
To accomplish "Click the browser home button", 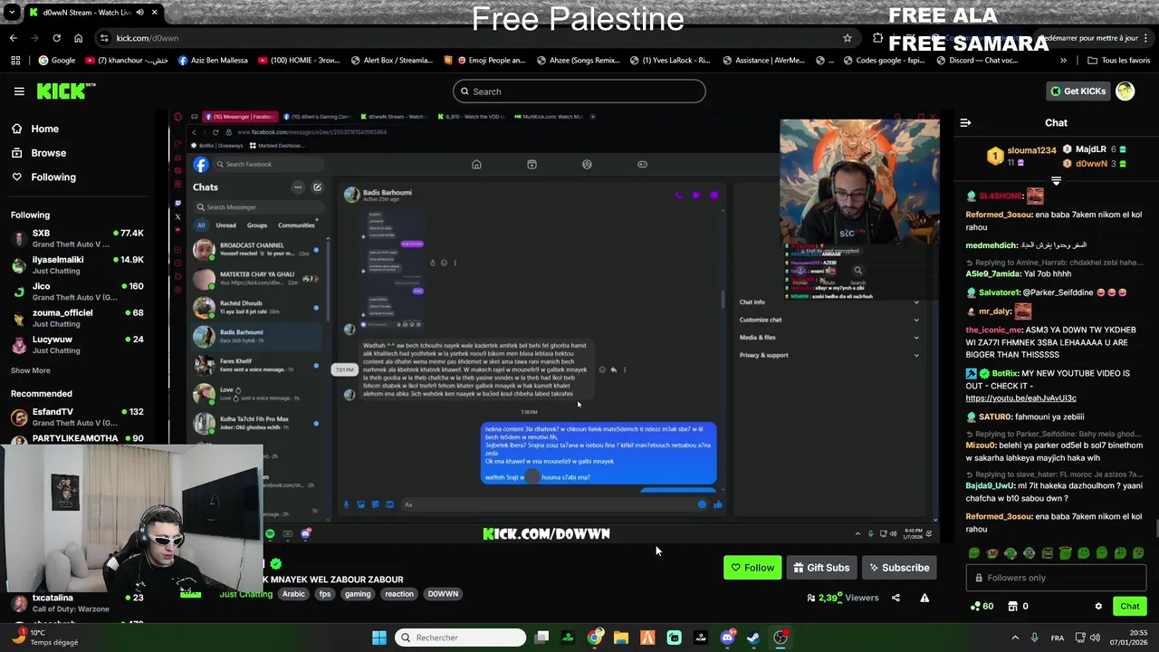I will pyautogui.click(x=78, y=38).
